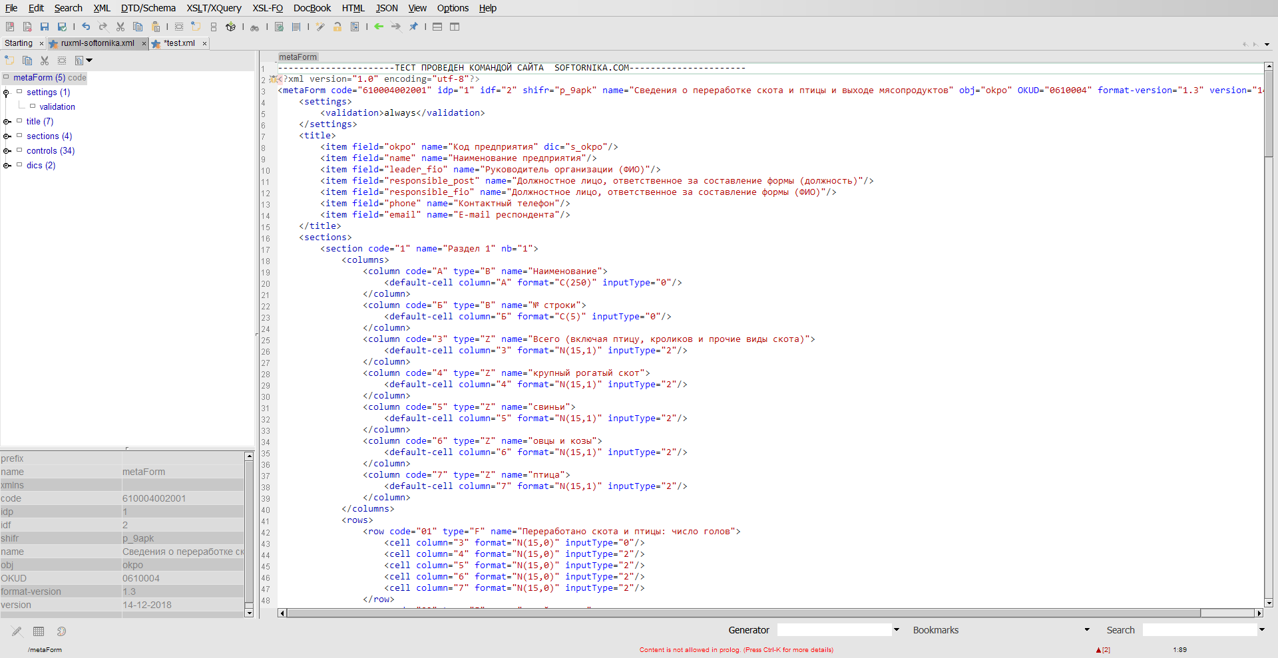The width and height of the screenshot is (1278, 658).
Task: Click the orange padlock icon in toolbar
Action: [x=337, y=27]
